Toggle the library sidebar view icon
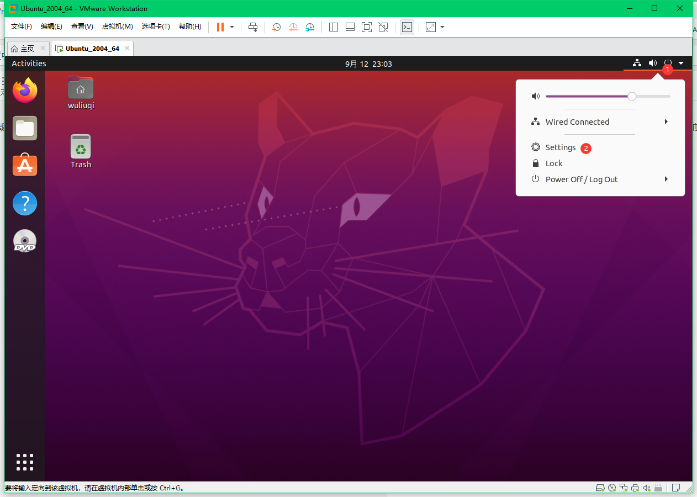The height and width of the screenshot is (497, 697). [334, 27]
